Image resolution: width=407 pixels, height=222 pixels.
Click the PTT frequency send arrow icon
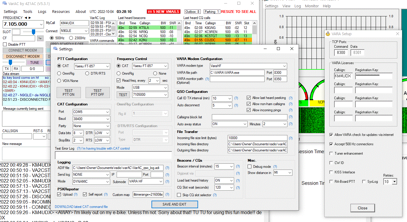pyautogui.click(x=40, y=38)
